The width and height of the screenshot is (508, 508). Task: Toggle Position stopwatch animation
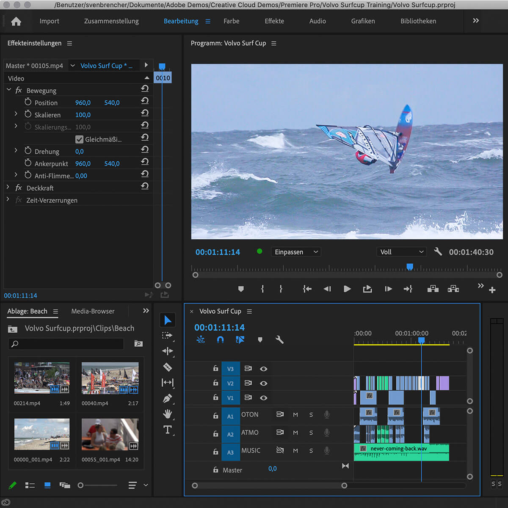click(28, 102)
